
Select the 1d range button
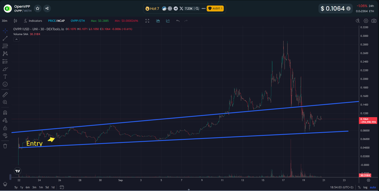tap(53, 187)
